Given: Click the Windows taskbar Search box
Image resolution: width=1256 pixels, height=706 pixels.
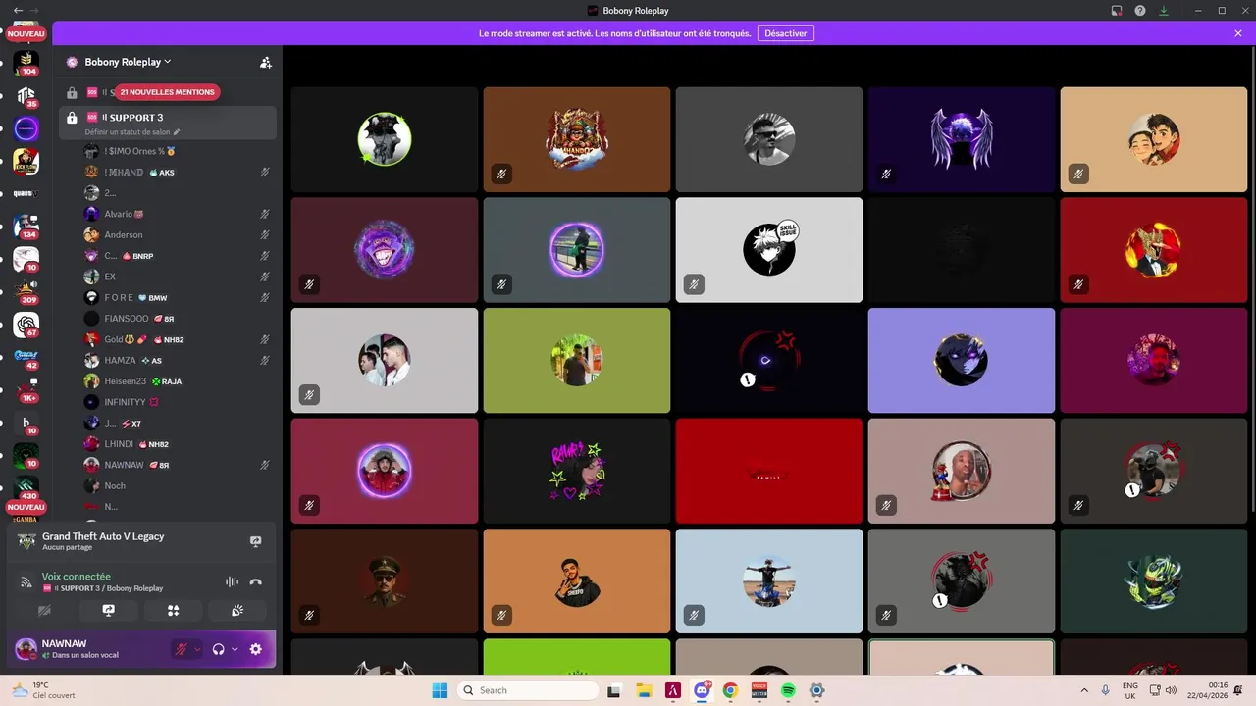Looking at the screenshot, I should (x=529, y=690).
